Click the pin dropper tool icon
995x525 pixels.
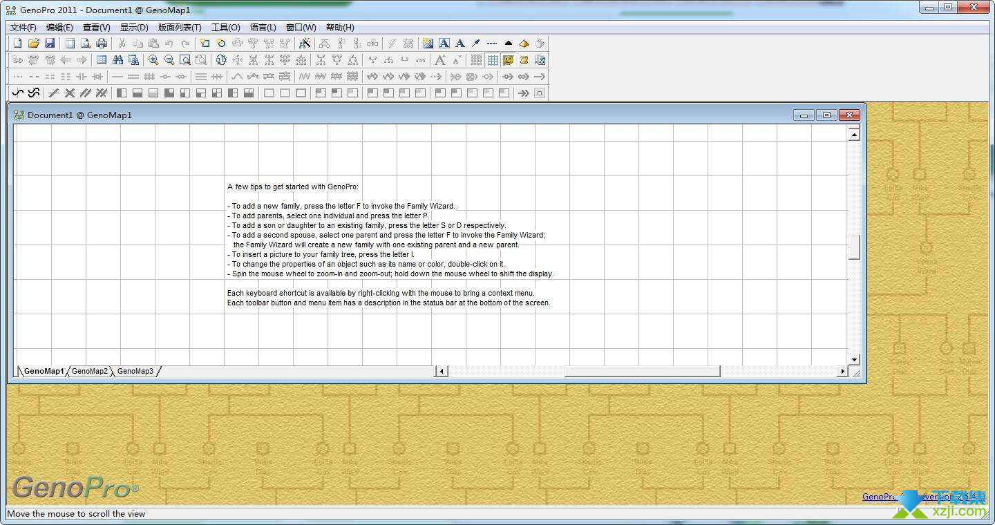476,44
